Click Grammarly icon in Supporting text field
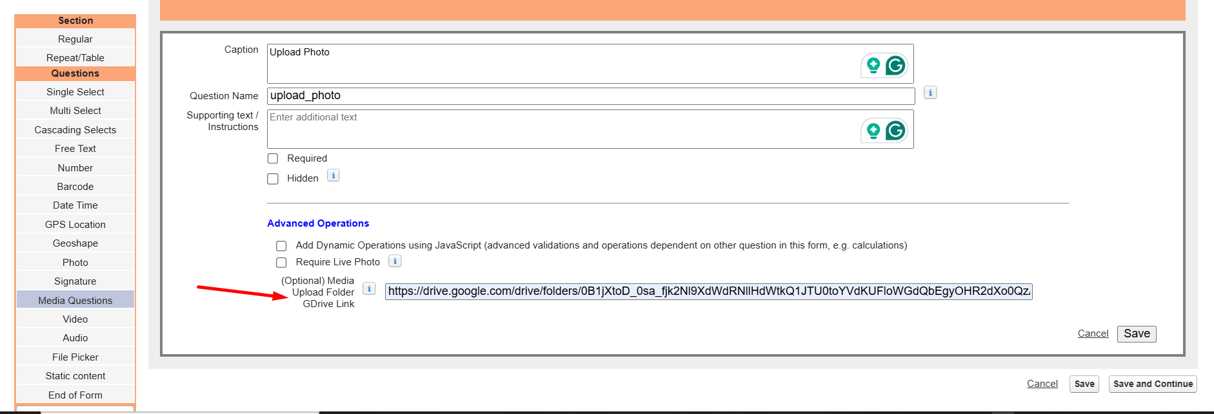This screenshot has width=1214, height=414. (895, 131)
